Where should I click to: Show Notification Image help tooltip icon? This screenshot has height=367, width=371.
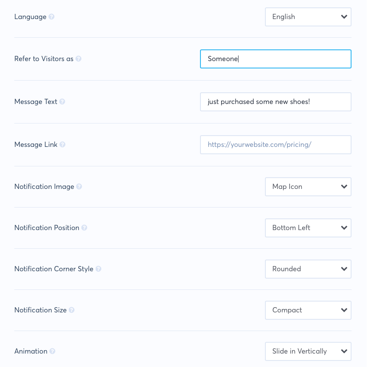(79, 187)
